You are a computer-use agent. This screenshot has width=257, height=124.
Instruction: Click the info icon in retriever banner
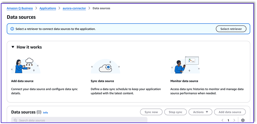click(x=12, y=29)
